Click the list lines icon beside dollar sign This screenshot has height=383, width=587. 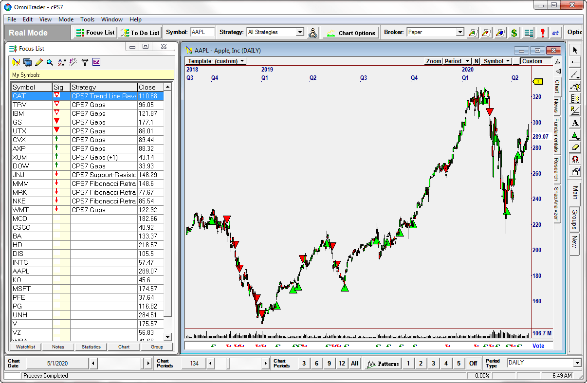click(529, 33)
